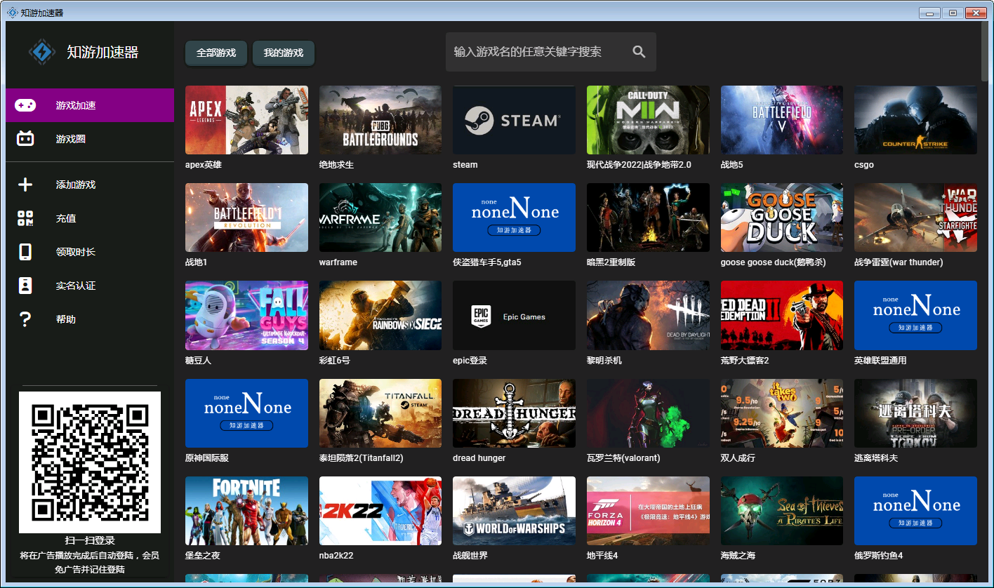The image size is (994, 588).
Task: Select the Escape from Tarkov thumbnail
Action: [x=915, y=413]
